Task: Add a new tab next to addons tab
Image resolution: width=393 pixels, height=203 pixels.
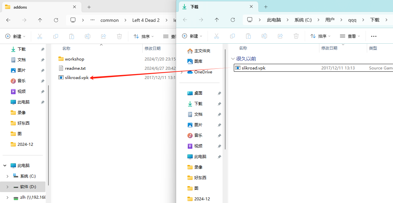Action: 89,7
